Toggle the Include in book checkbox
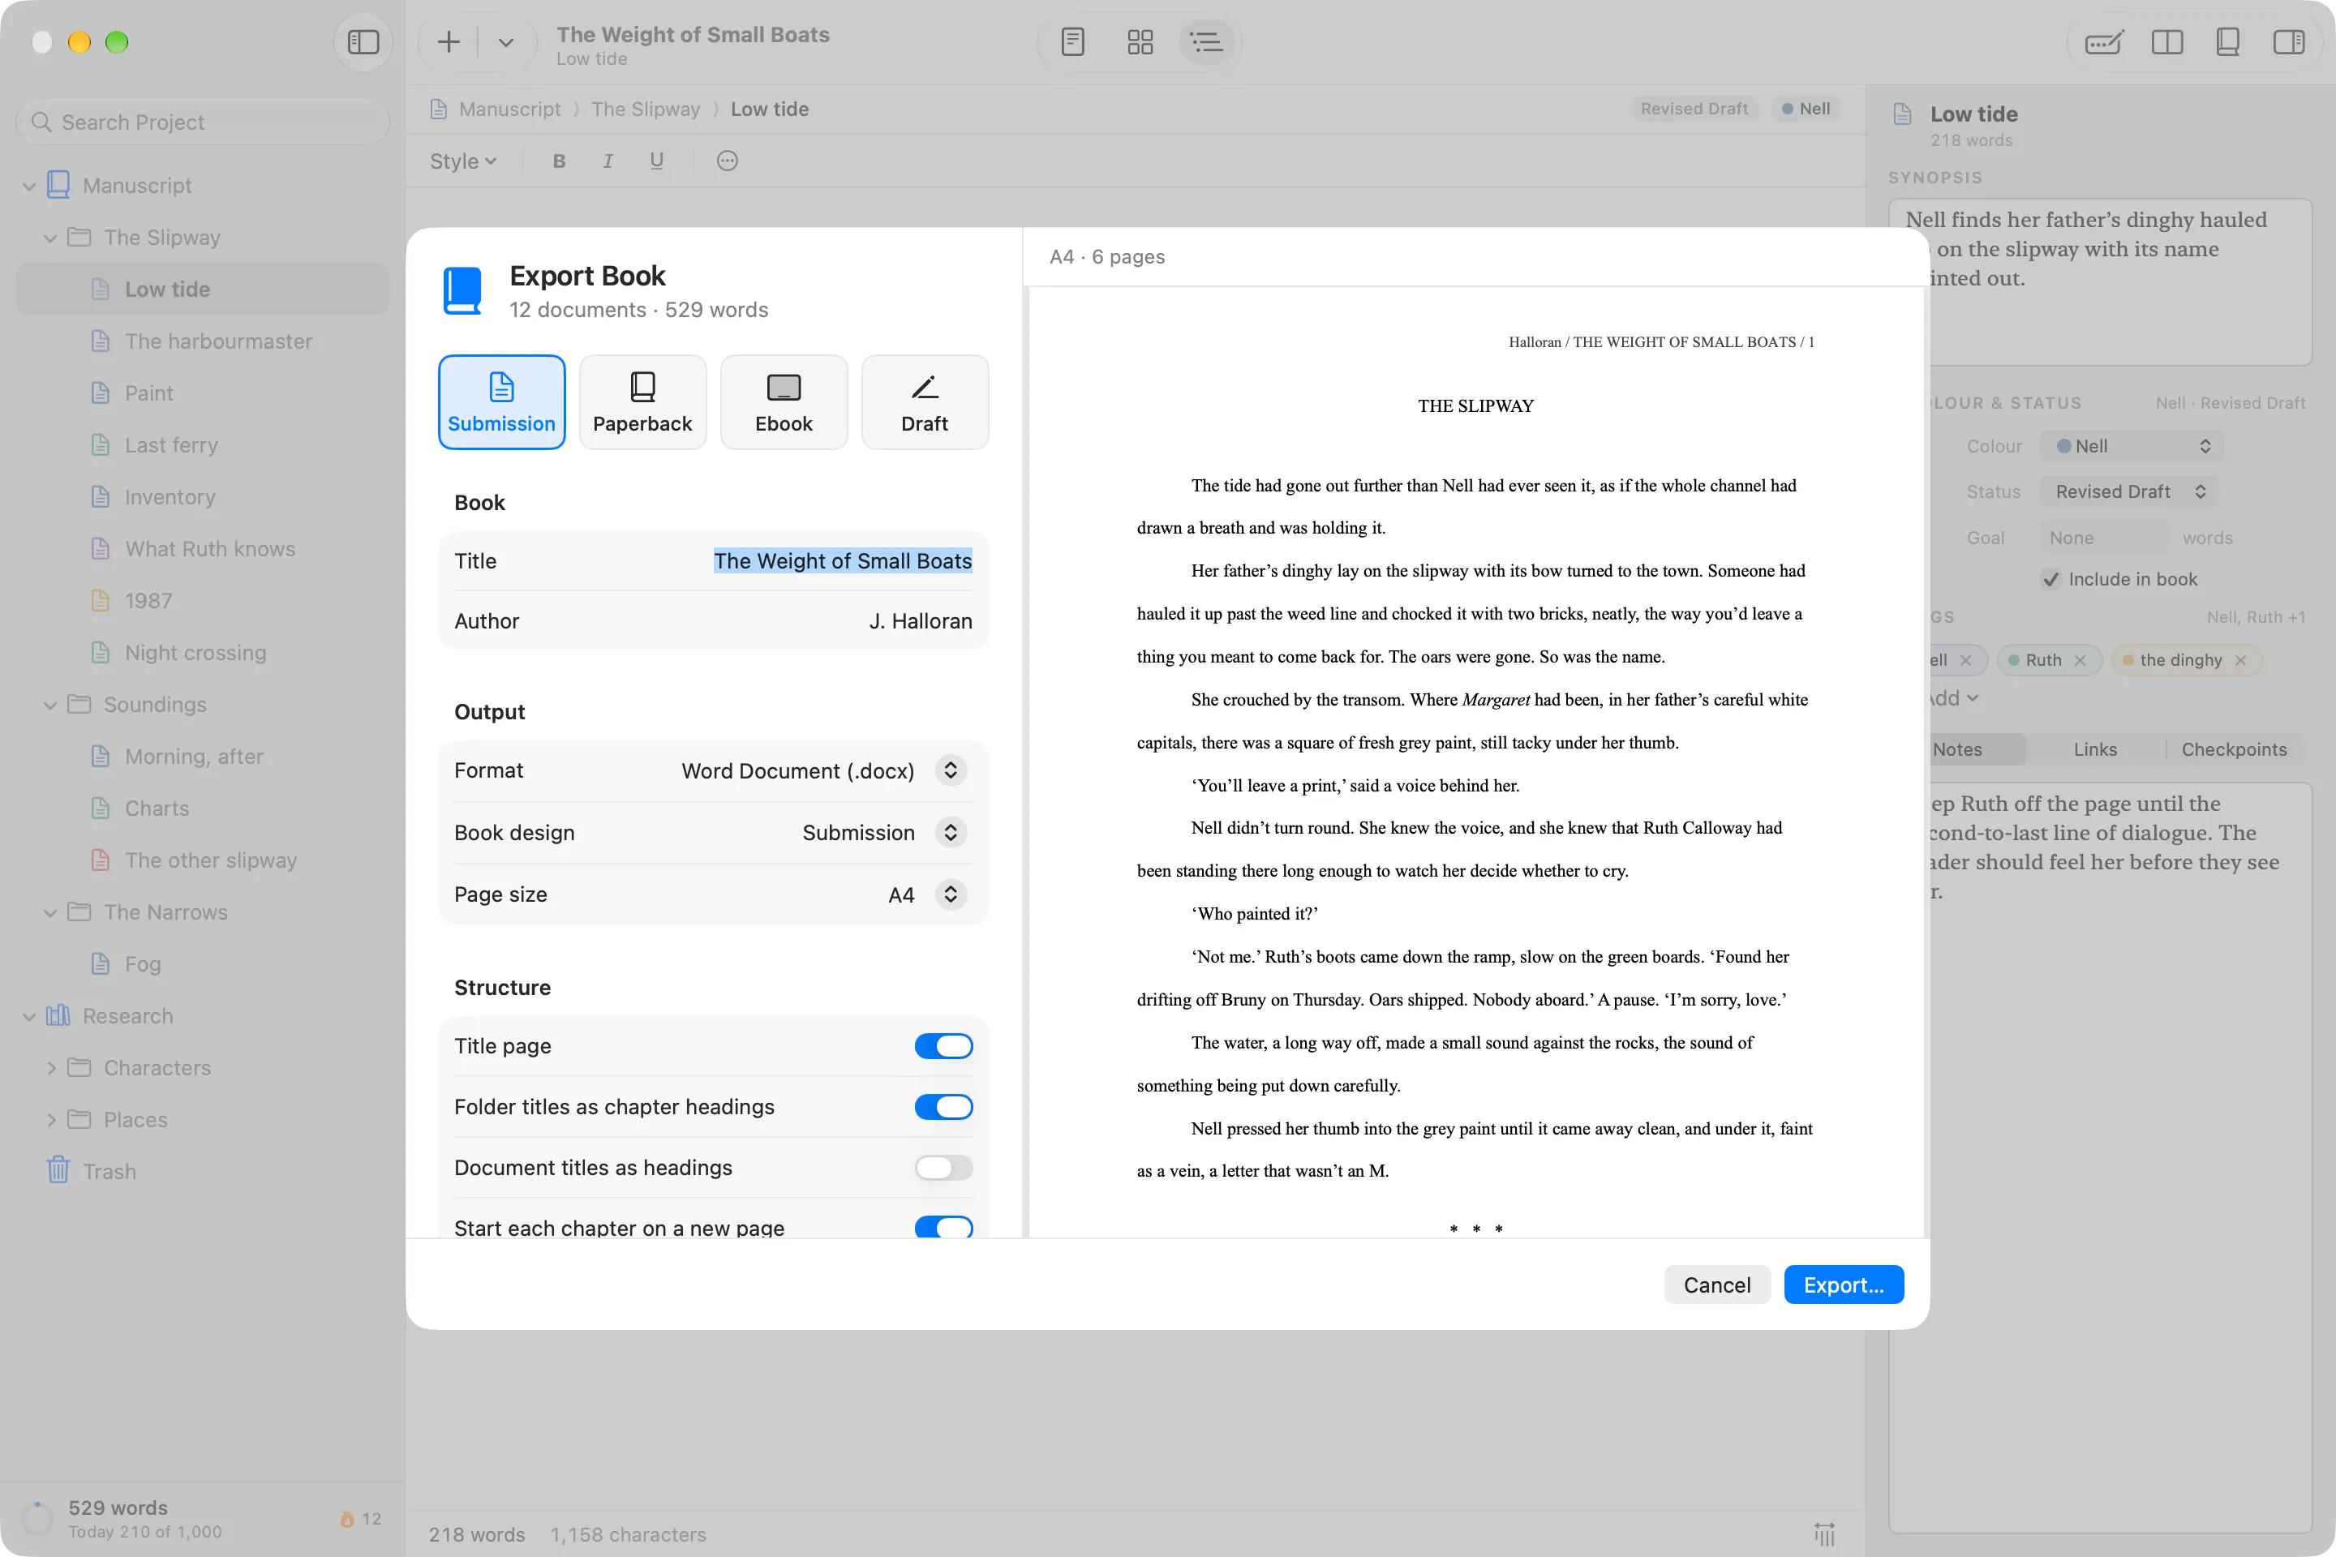Screen dimensions: 2336x1557 coord(2051,579)
